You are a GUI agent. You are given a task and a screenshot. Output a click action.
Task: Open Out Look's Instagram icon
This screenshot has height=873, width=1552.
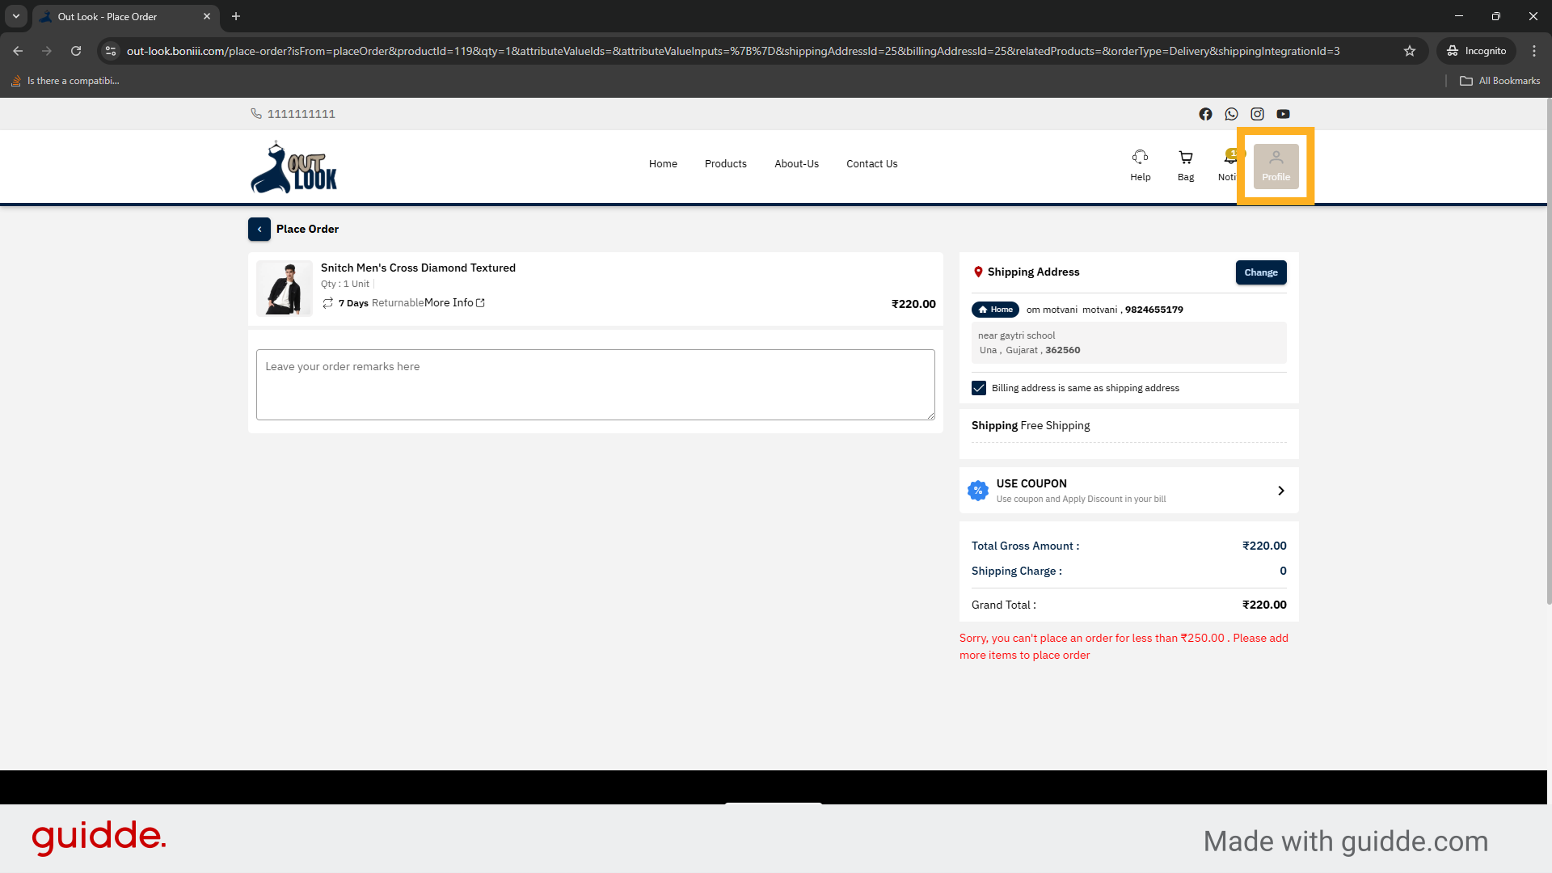click(x=1257, y=114)
